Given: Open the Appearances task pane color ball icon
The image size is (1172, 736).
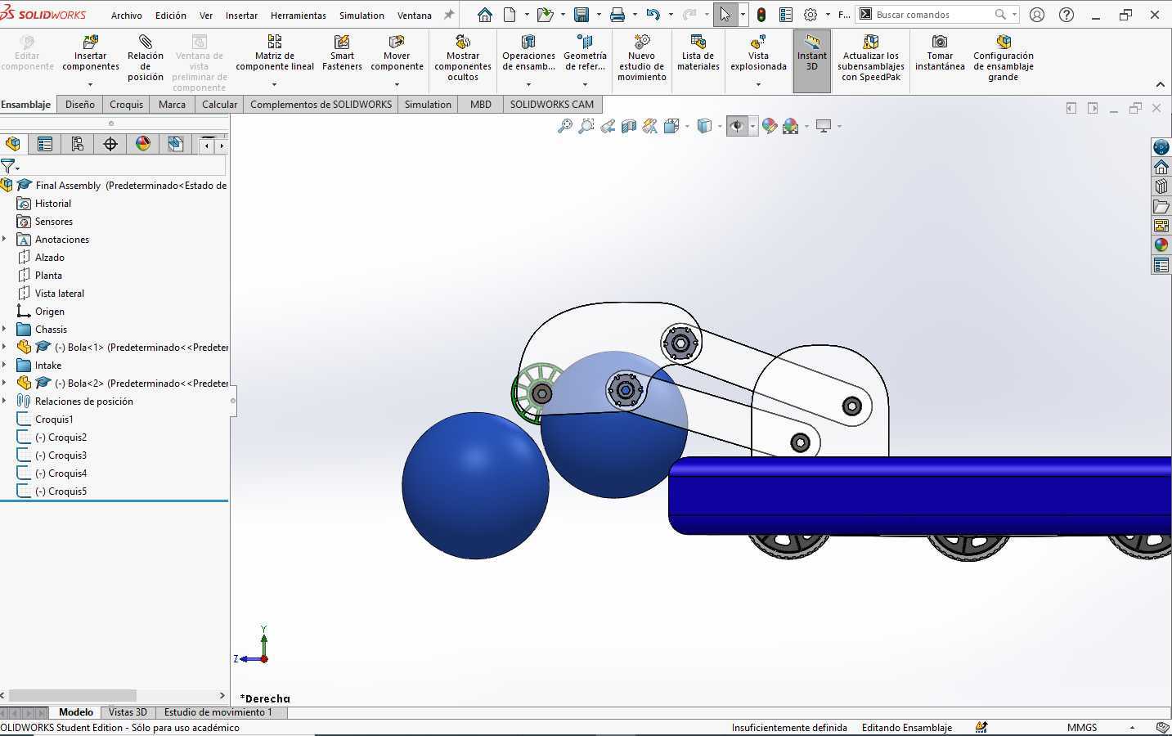Looking at the screenshot, I should [1161, 245].
